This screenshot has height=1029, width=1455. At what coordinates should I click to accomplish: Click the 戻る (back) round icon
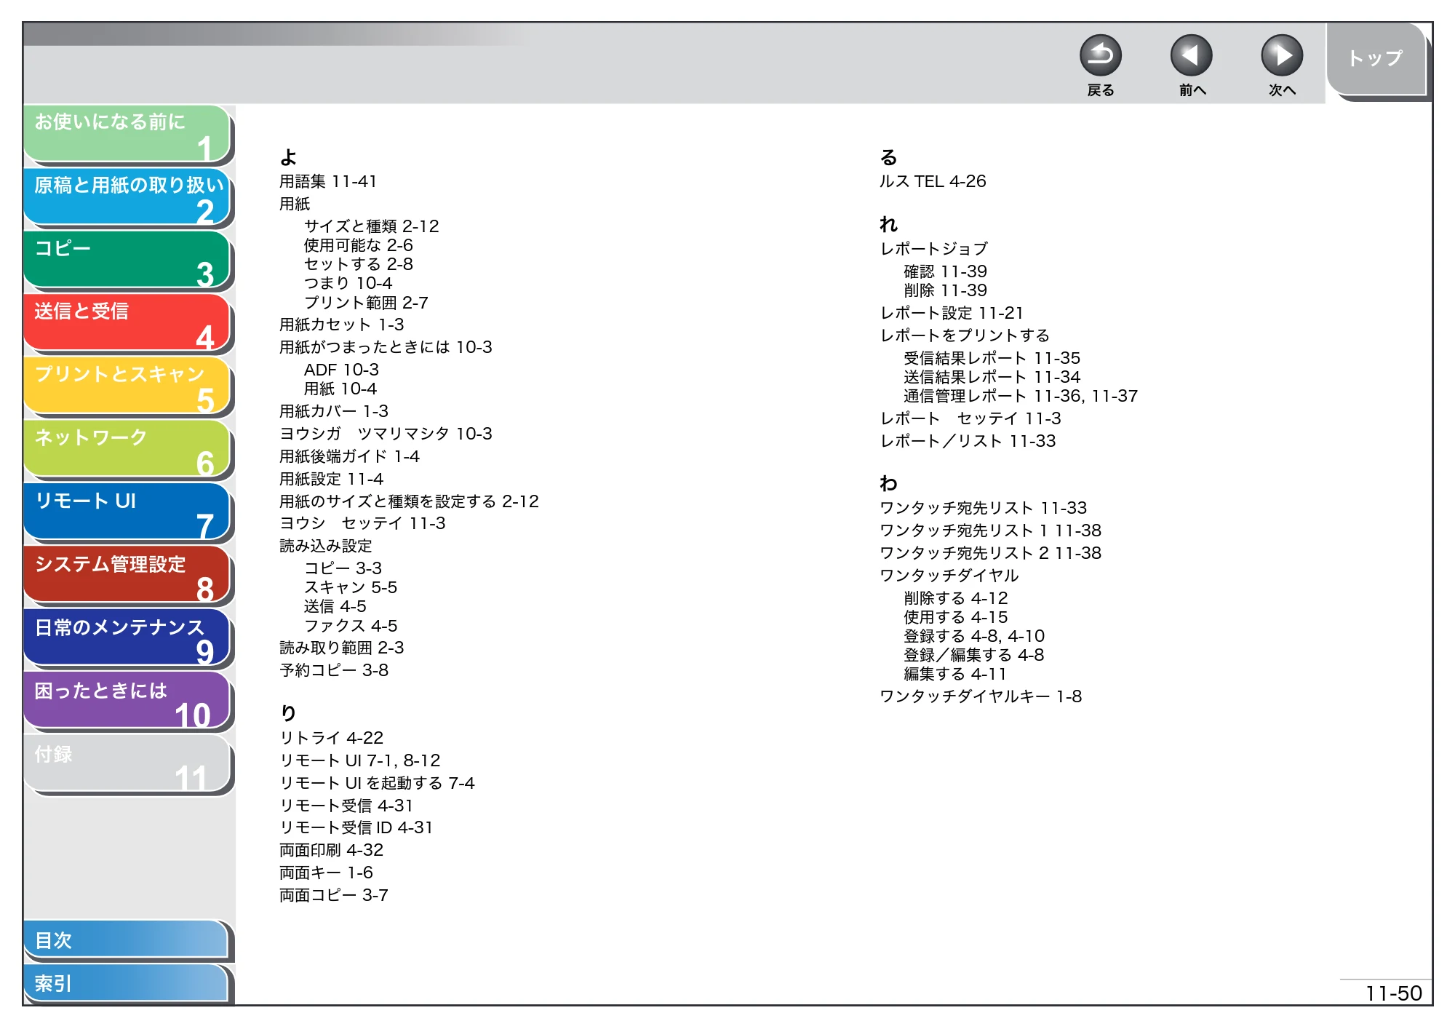pyautogui.click(x=1100, y=55)
